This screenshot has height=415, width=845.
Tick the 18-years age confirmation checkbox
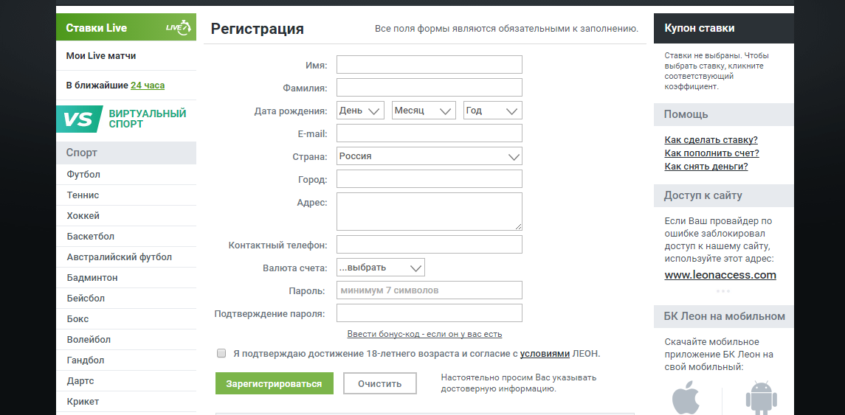[x=221, y=354]
